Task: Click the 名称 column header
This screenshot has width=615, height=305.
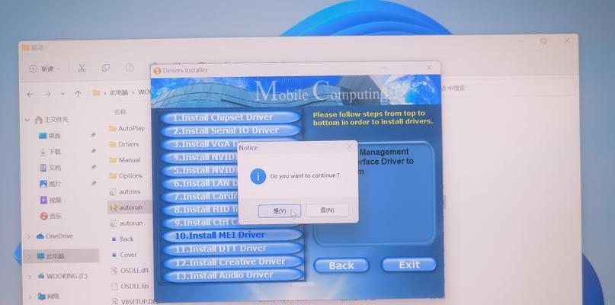Action: pyautogui.click(x=120, y=112)
